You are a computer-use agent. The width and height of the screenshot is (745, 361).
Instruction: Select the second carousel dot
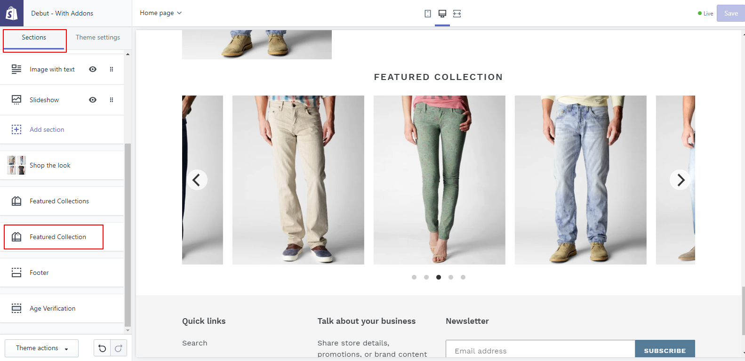coord(426,277)
